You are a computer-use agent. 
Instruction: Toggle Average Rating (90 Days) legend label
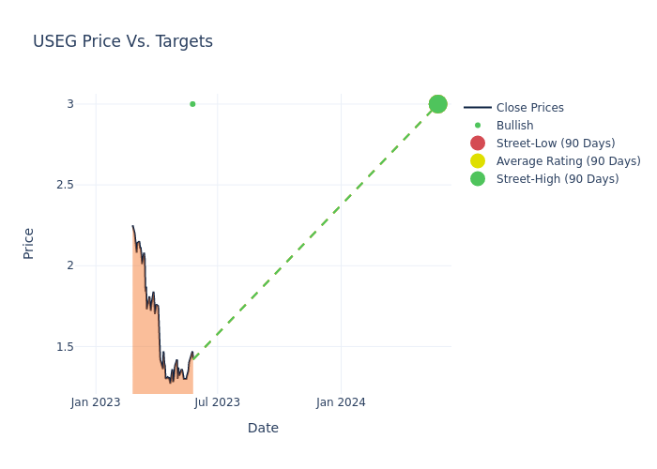point(568,161)
